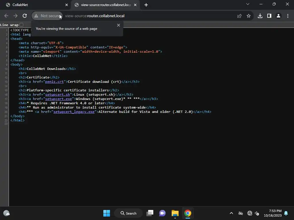The width and height of the screenshot is (294, 220).
Task: Open the setupcert.sh link
Action: coord(57,95)
